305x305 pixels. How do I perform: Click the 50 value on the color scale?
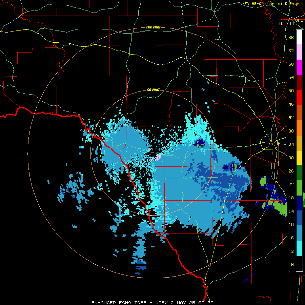tap(291, 91)
